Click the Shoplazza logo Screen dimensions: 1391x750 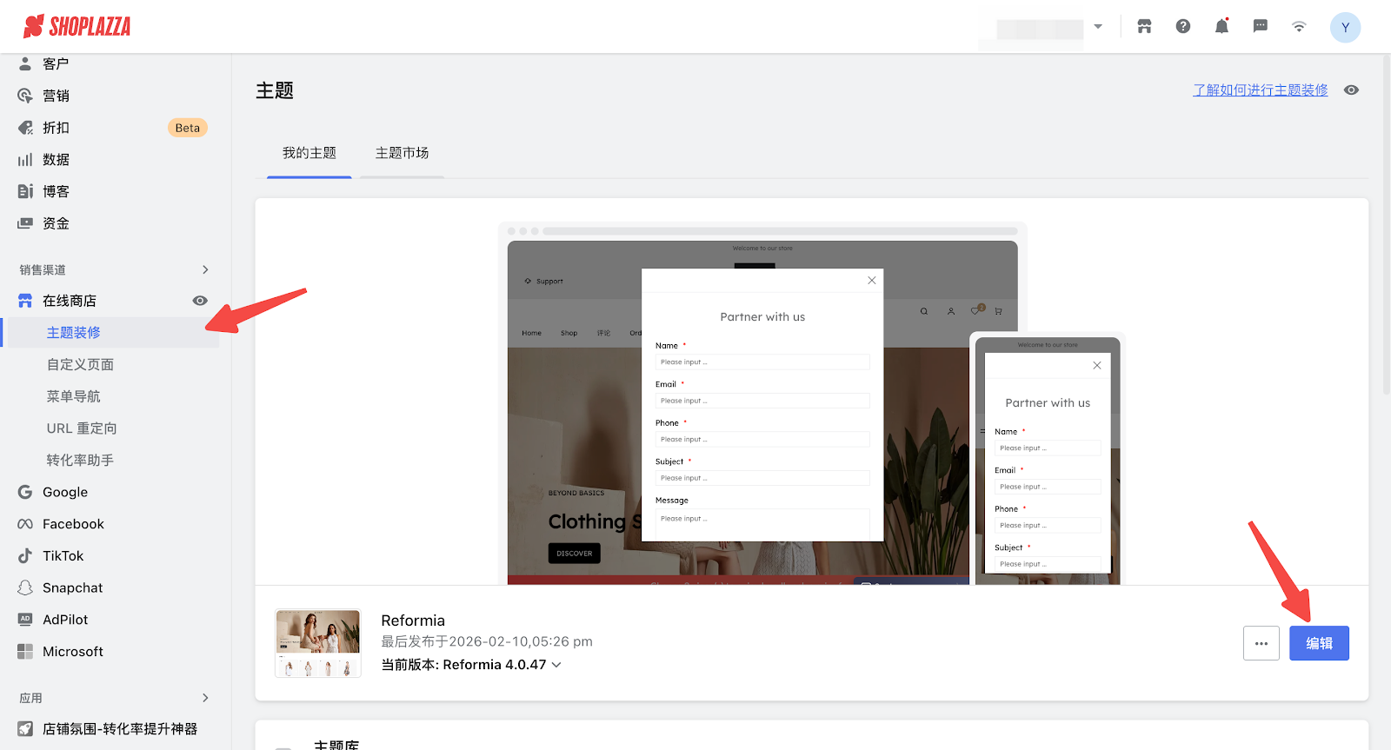click(77, 27)
